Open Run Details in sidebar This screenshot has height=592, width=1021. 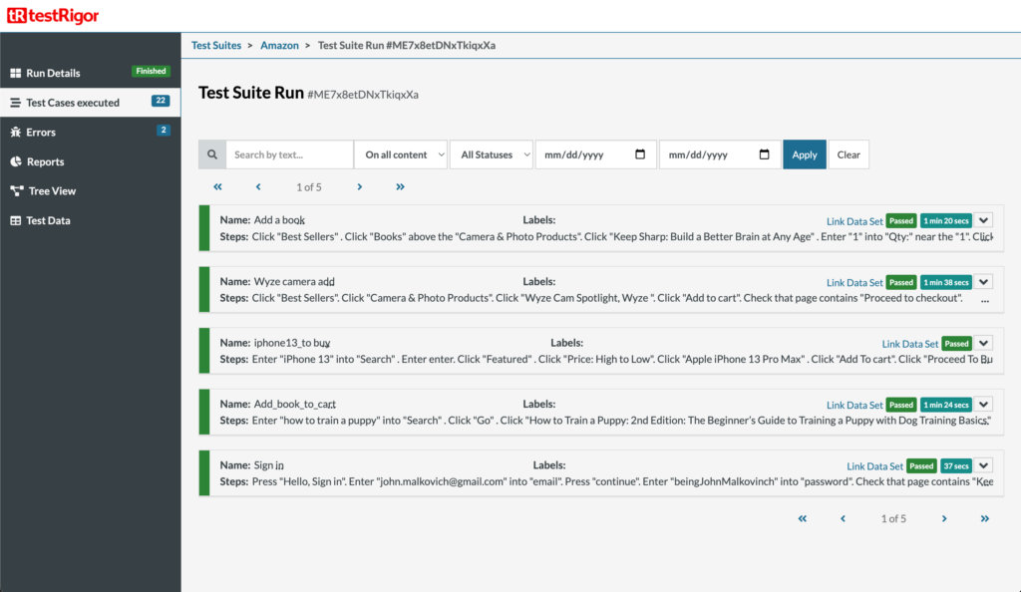[x=91, y=72]
